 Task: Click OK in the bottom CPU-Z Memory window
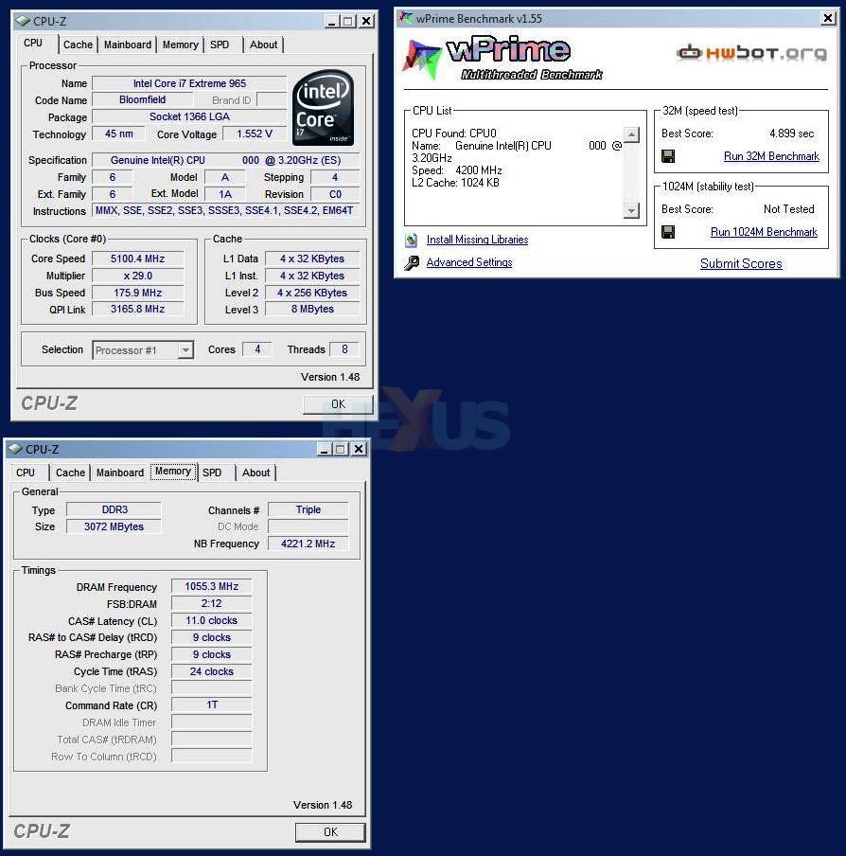click(330, 832)
